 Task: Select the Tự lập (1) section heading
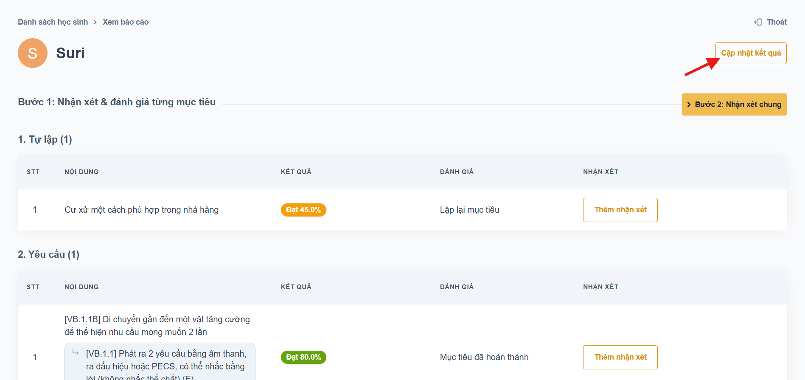pos(45,139)
